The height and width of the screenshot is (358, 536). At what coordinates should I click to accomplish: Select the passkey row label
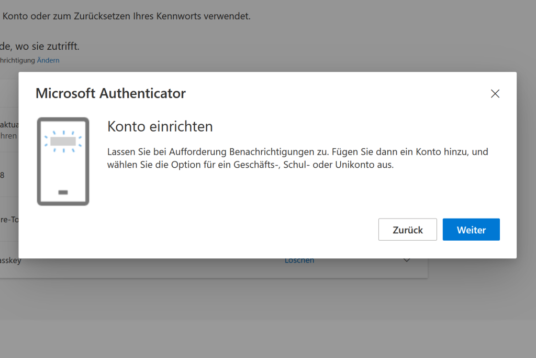(10, 261)
